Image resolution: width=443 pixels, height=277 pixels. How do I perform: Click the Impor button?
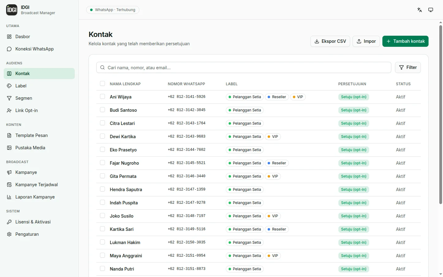point(366,41)
